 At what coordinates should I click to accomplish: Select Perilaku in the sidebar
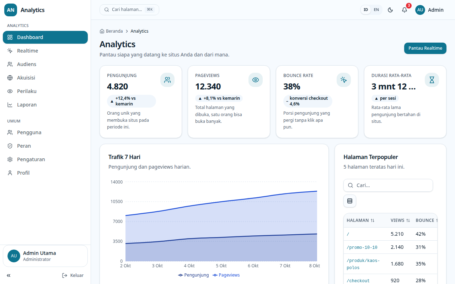tap(45, 91)
